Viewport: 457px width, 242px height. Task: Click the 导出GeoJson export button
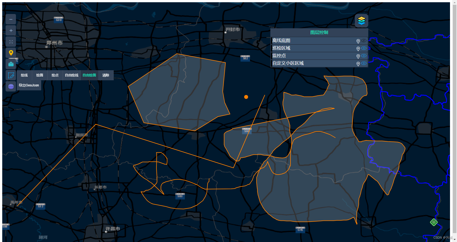(x=29, y=85)
